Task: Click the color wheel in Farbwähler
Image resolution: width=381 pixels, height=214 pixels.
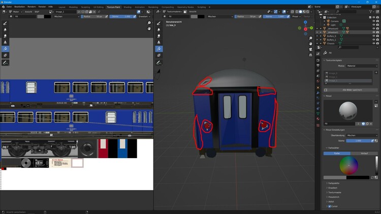Action: 348,166
